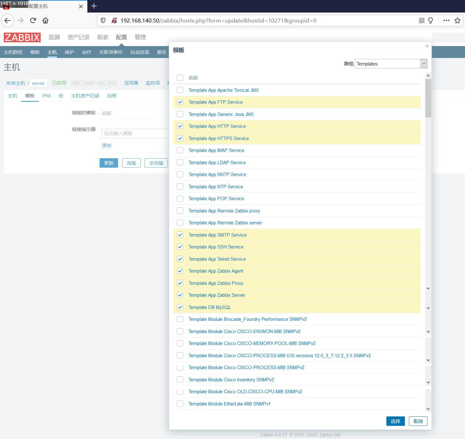Click the 克隆 button
465x439 pixels.
click(131, 163)
